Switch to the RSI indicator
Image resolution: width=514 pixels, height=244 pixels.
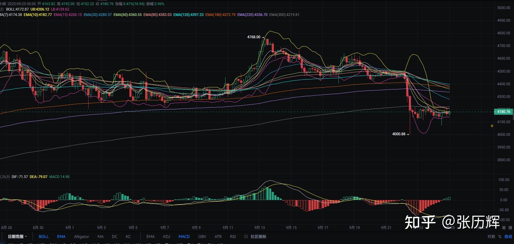(x=233, y=236)
